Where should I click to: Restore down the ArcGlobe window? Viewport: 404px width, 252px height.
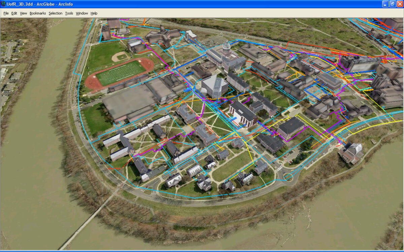(393, 4)
